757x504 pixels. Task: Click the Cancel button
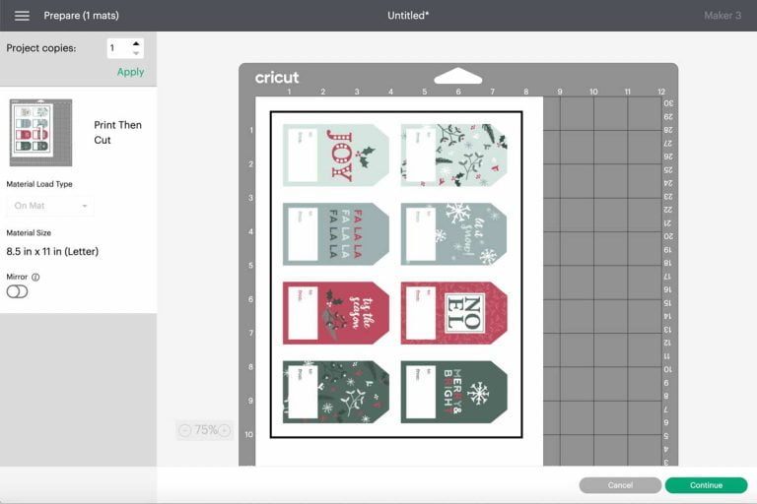click(x=620, y=485)
